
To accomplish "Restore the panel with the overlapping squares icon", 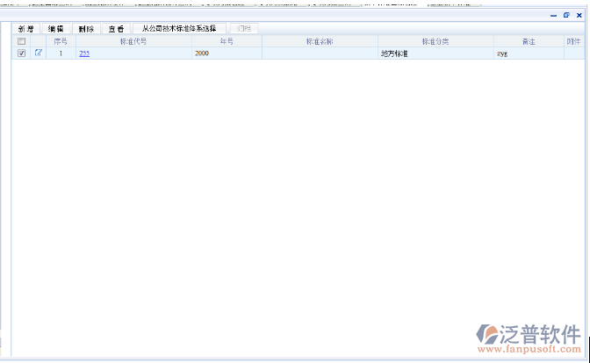I will pos(566,15).
